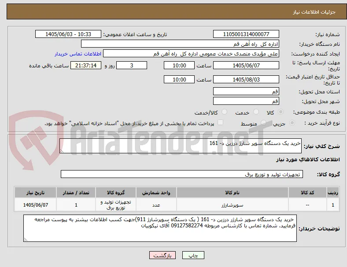
Task: Click the response deadline time 10:00 field
Action: pyautogui.click(x=179, y=65)
